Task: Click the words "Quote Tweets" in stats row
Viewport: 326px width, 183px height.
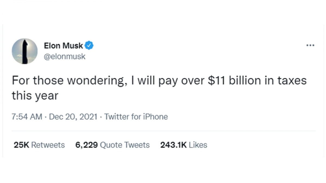Action: [x=125, y=145]
